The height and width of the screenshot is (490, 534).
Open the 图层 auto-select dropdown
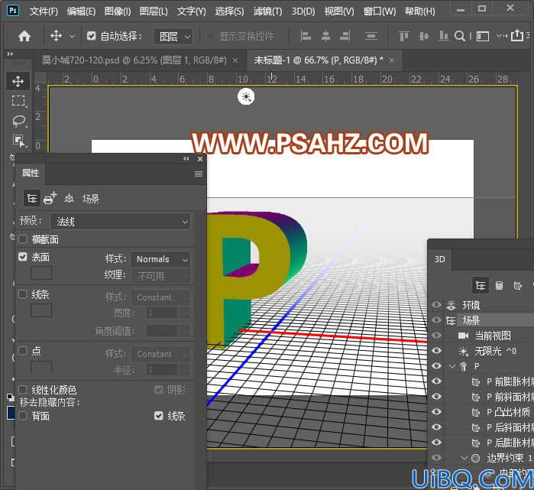(x=173, y=36)
